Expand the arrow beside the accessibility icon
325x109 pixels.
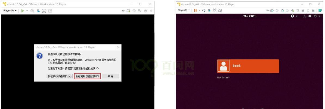click(297, 16)
